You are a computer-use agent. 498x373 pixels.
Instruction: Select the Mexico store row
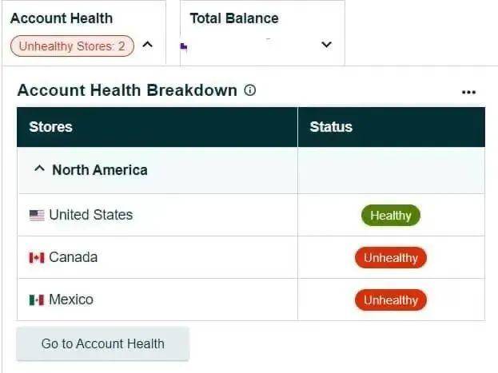coord(251,300)
